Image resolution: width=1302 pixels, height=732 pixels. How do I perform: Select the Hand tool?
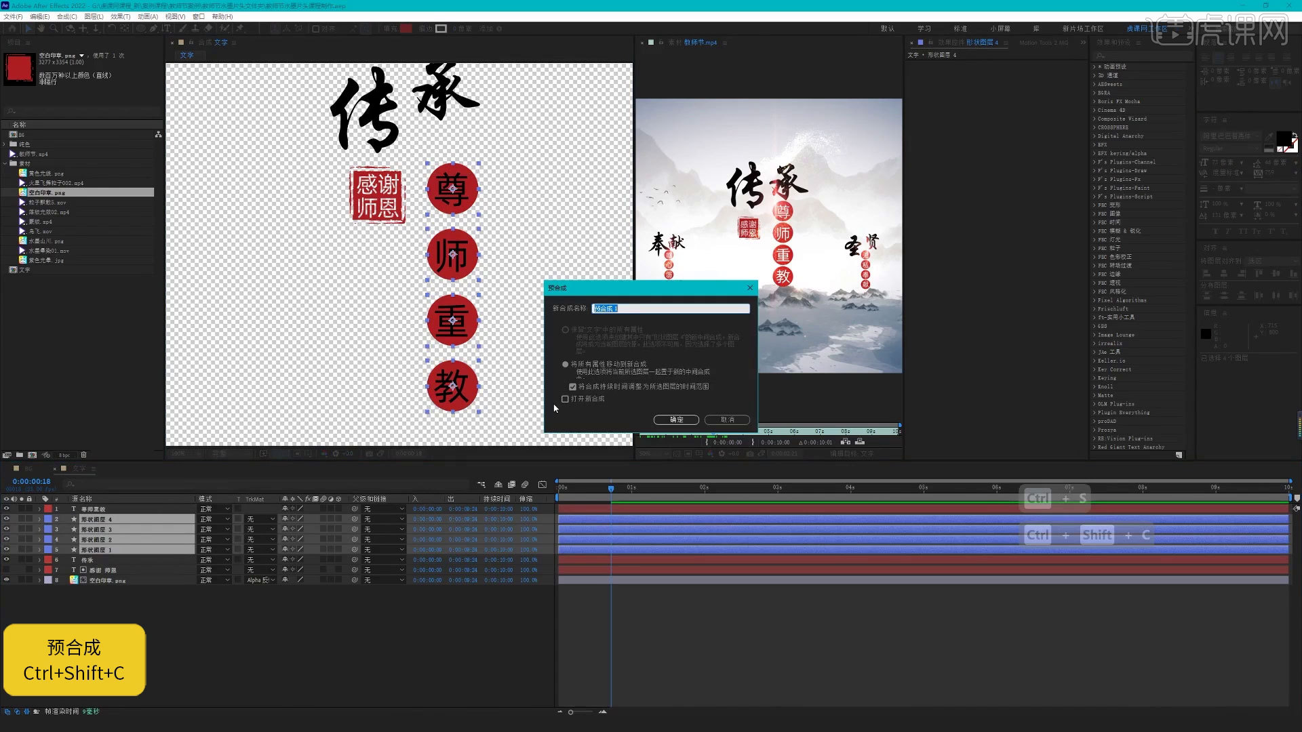[41, 28]
